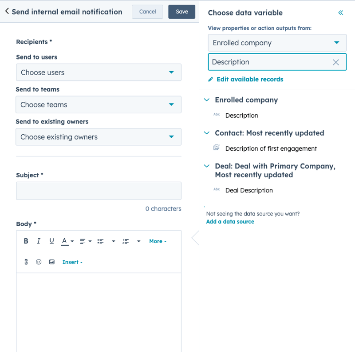Click the Add a data source link
Image resolution: width=355 pixels, height=352 pixels.
pos(230,222)
